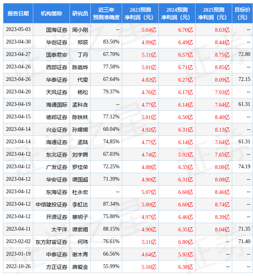Select researcher 蔡明子
253x276 pixels.
[80, 217]
